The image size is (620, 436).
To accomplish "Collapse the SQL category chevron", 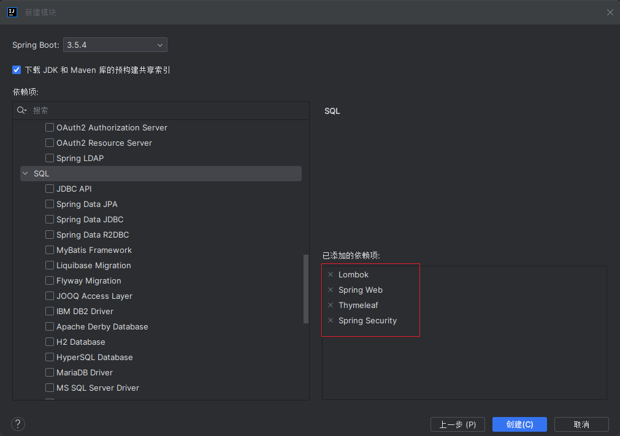I will [25, 173].
